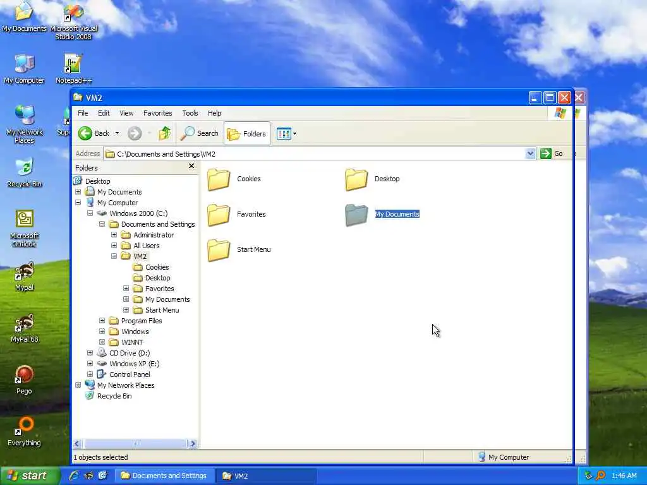Open the Favorites menu

coord(157,113)
